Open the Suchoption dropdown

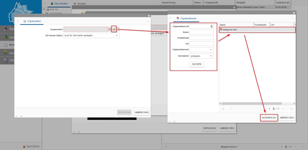pos(211,56)
